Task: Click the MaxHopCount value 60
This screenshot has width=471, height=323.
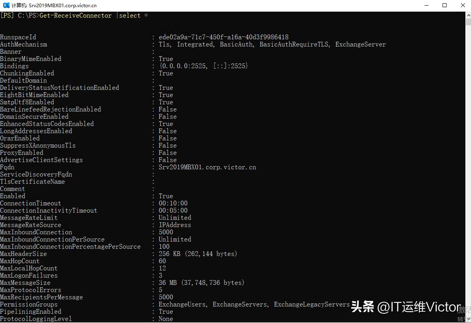Action: click(x=162, y=261)
